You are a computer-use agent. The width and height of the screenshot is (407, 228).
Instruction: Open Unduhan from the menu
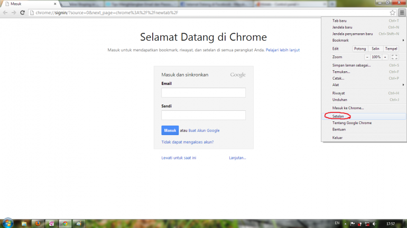coord(364,100)
